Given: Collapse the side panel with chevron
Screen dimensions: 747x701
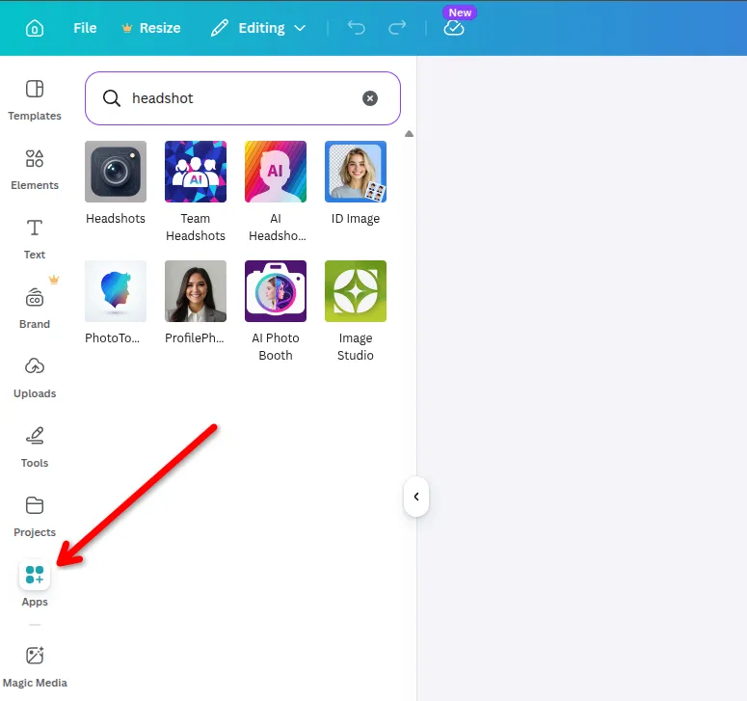Looking at the screenshot, I should [x=416, y=497].
